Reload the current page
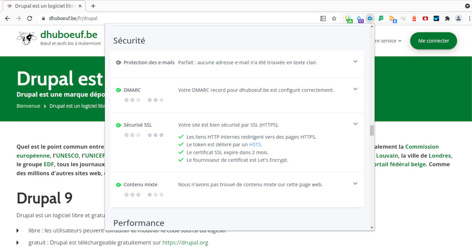This screenshot has width=472, height=251. 30,19
